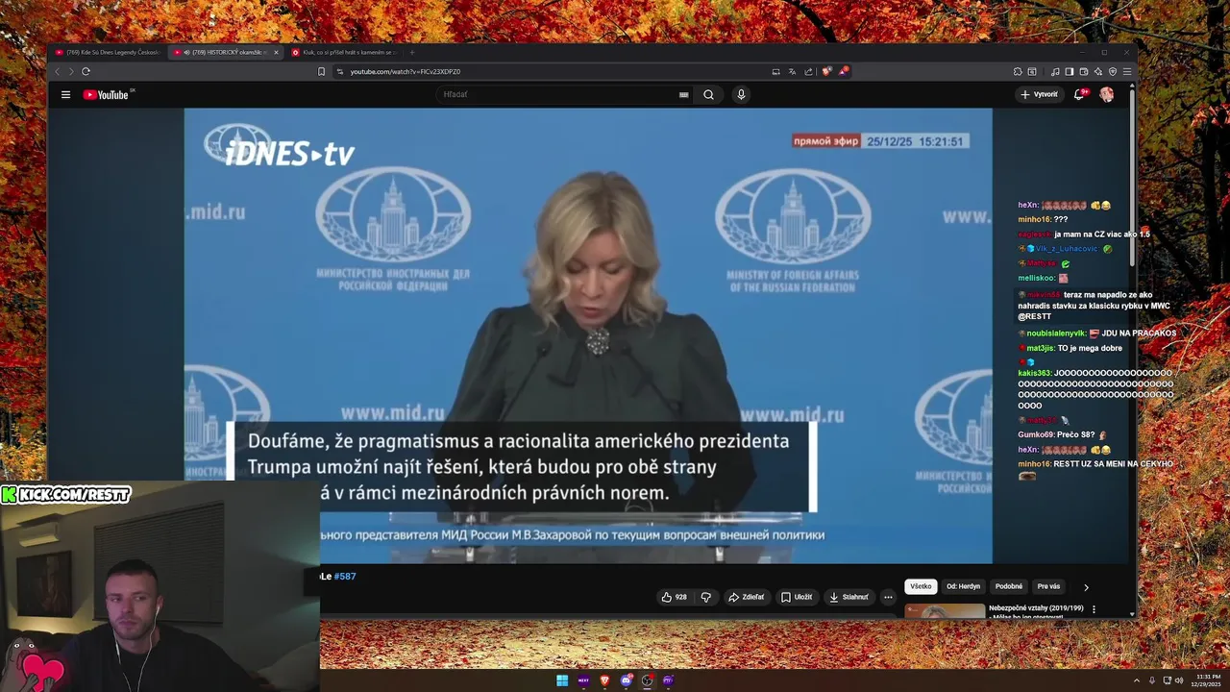Viewport: 1230px width, 692px height.
Task: Like the video with thumbs up 928
Action: point(674,597)
